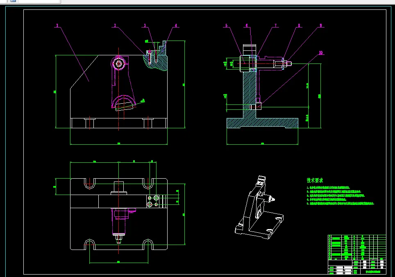Screen dimensions: 395x277
Task: Pick the hatched base in the side section view
Action: point(262,123)
